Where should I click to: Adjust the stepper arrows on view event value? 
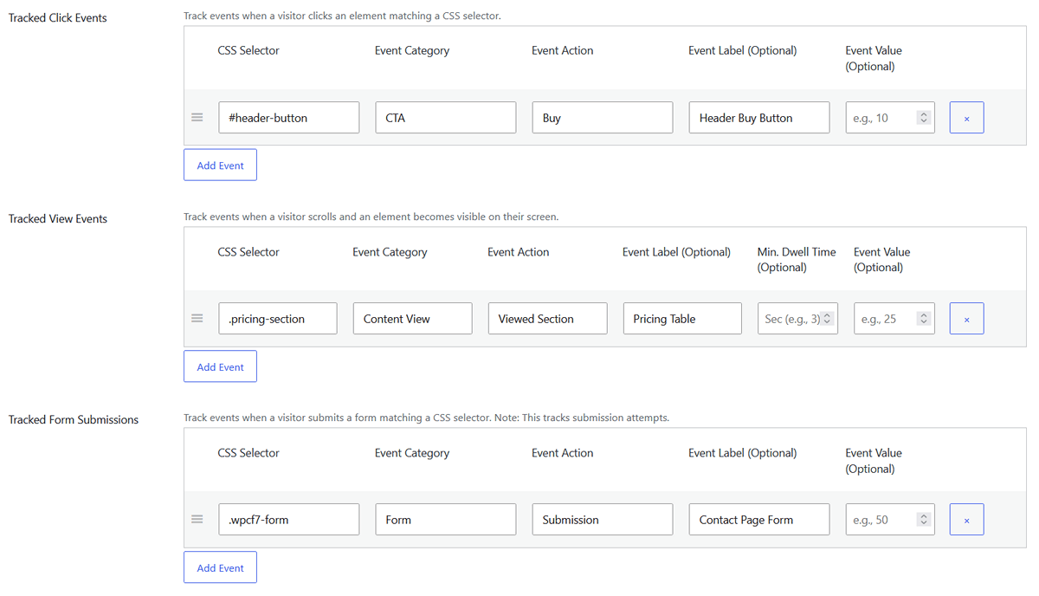click(924, 319)
